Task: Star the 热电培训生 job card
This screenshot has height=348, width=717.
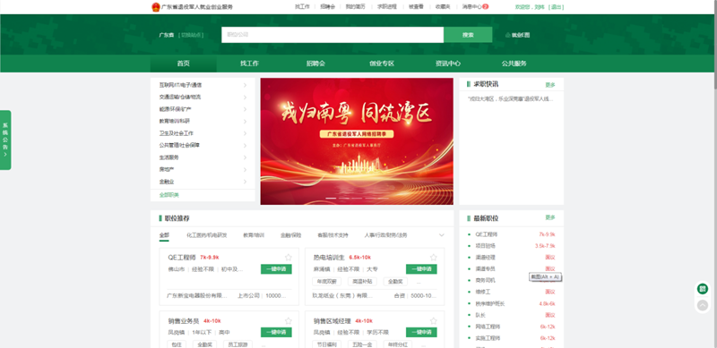Action: 434,257
